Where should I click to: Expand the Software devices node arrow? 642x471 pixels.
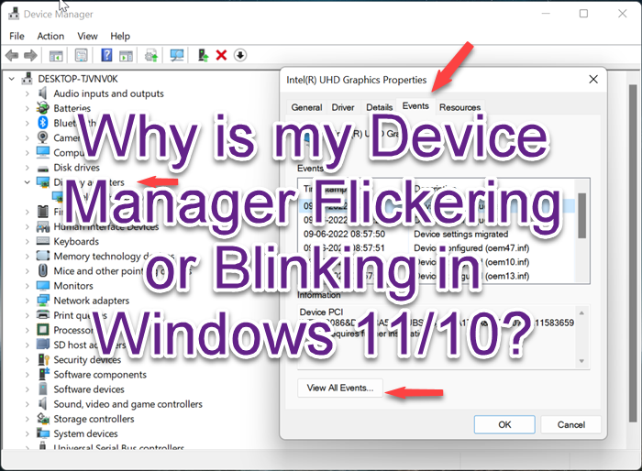27,389
